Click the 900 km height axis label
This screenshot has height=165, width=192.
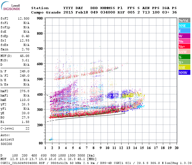click(40, 18)
